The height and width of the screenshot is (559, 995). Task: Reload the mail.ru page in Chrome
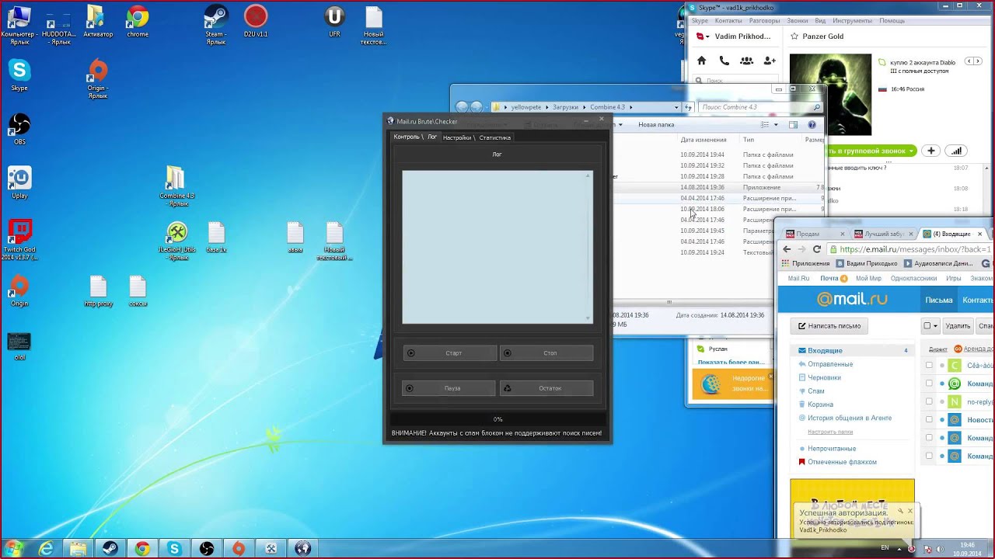click(816, 249)
